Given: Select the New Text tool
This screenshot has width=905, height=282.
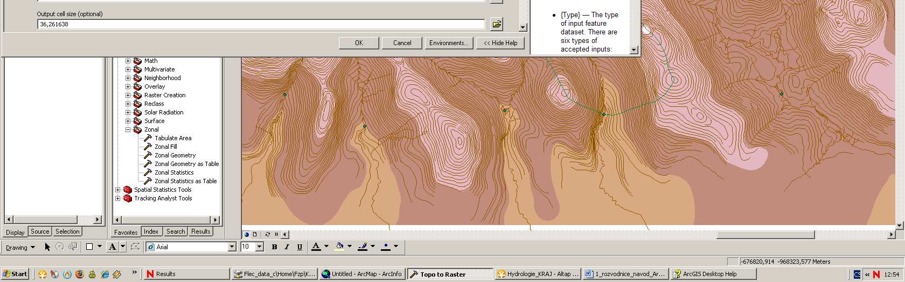Looking at the screenshot, I should pyautogui.click(x=112, y=247).
